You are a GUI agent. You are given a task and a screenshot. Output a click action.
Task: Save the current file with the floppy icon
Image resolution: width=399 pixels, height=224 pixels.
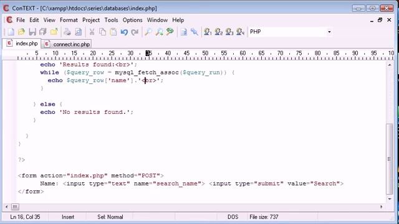pyautogui.click(x=32, y=32)
